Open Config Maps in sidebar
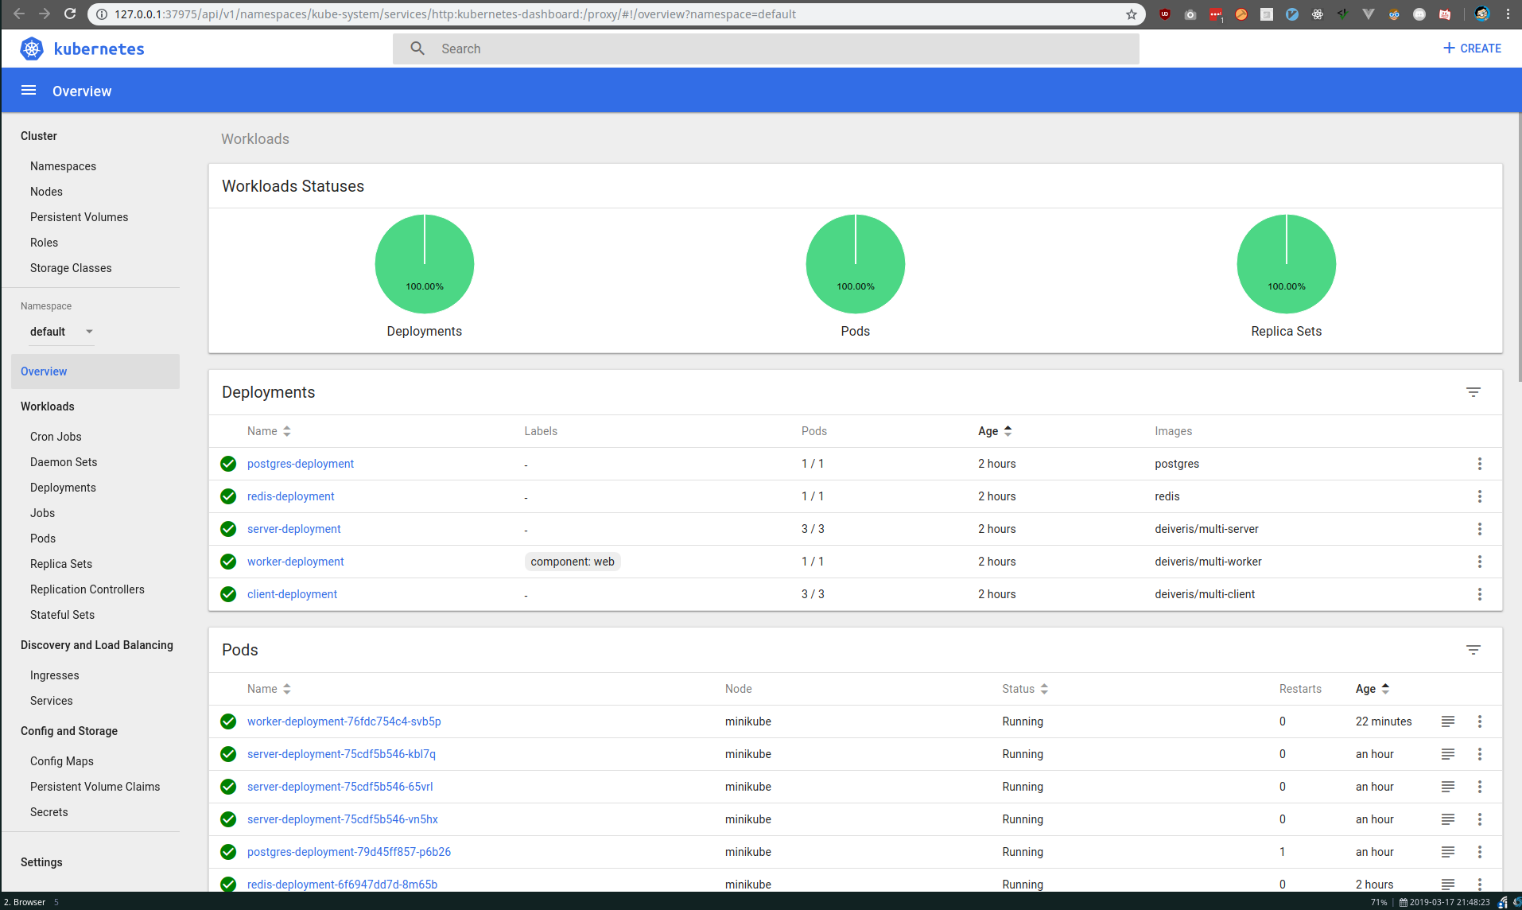This screenshot has height=910, width=1522. (x=62, y=761)
